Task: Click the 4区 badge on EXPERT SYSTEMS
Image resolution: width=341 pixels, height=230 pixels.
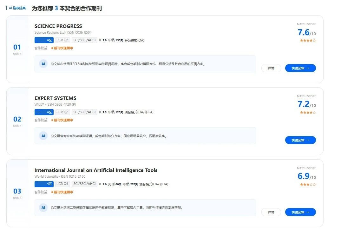Action: pyautogui.click(x=44, y=112)
